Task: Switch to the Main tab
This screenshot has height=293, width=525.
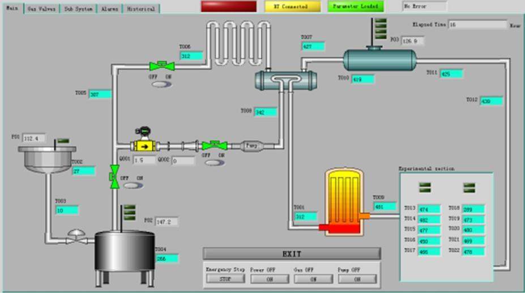Action: pyautogui.click(x=12, y=8)
